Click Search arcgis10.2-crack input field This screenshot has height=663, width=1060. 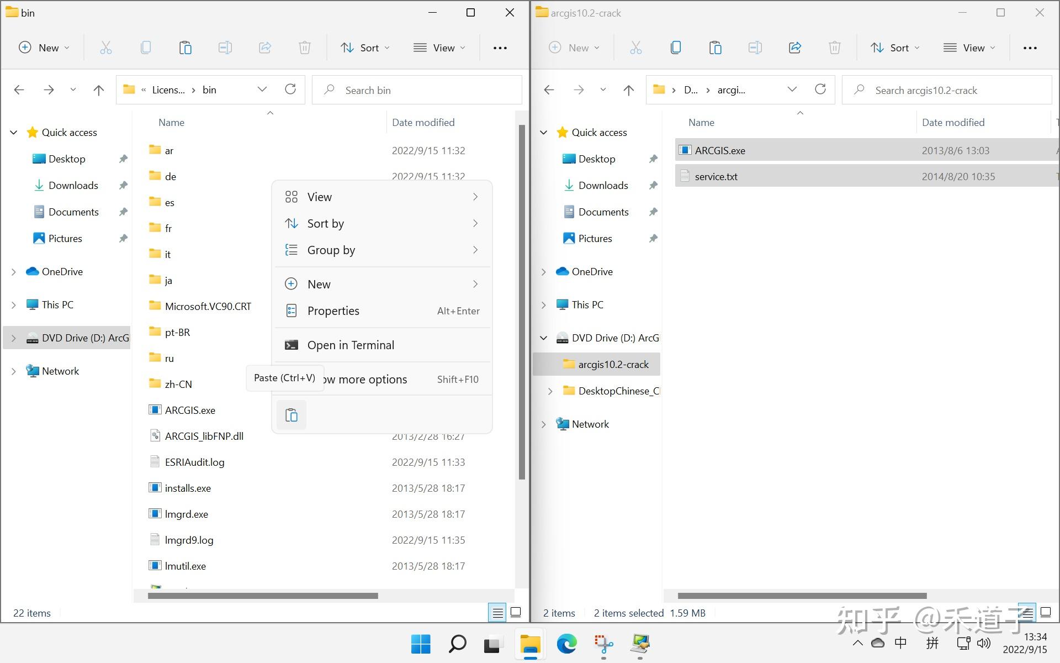pos(947,90)
